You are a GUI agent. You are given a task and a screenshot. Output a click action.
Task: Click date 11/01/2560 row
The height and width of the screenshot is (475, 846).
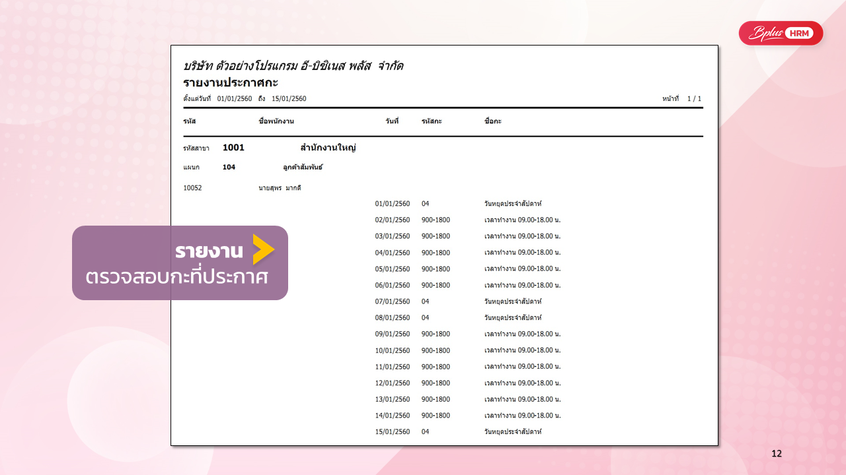pos(393,367)
